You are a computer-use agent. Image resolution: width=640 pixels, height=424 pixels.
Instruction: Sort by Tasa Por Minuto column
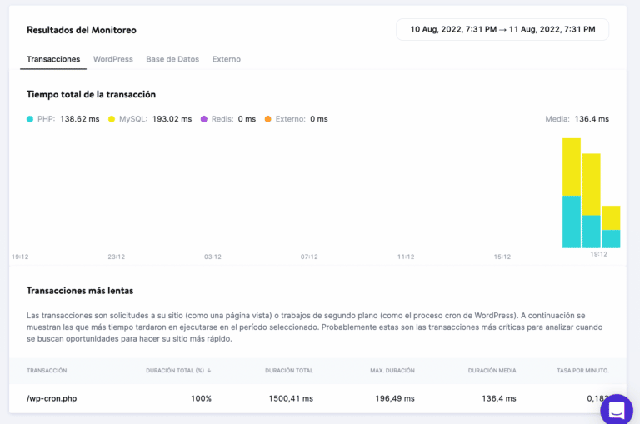point(582,370)
